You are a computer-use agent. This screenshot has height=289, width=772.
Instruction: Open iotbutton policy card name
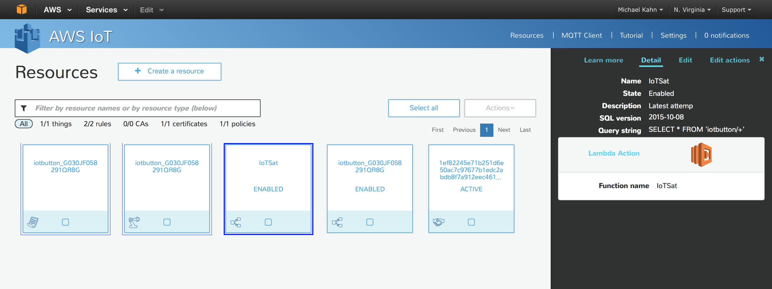[x=65, y=166]
